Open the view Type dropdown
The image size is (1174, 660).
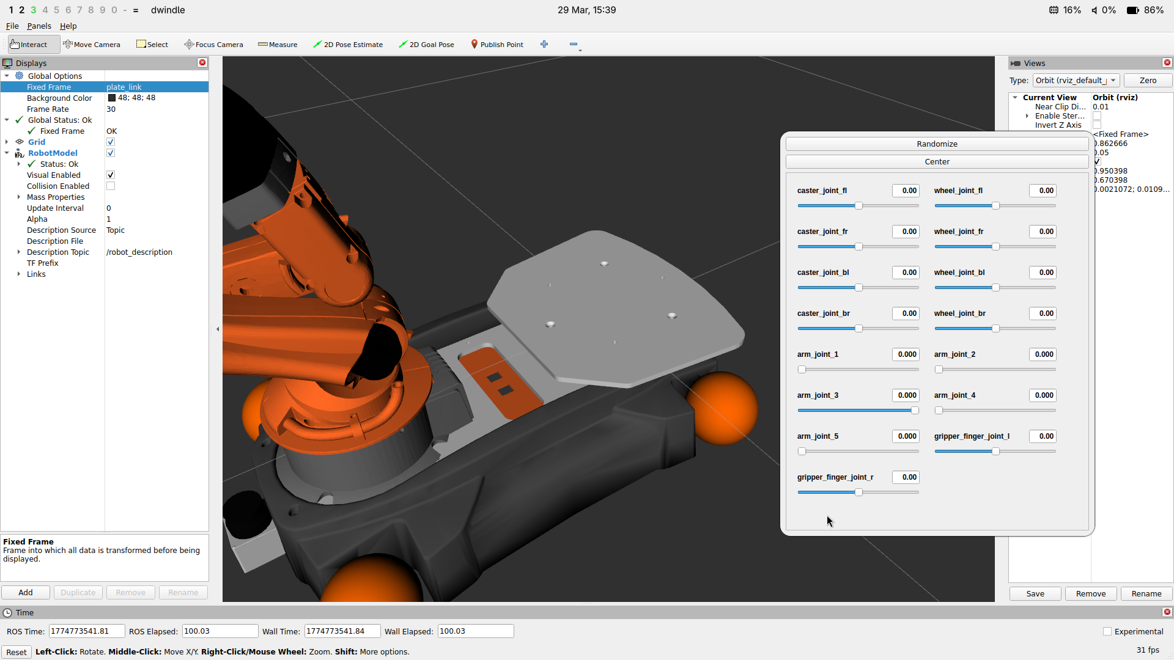coord(1076,80)
